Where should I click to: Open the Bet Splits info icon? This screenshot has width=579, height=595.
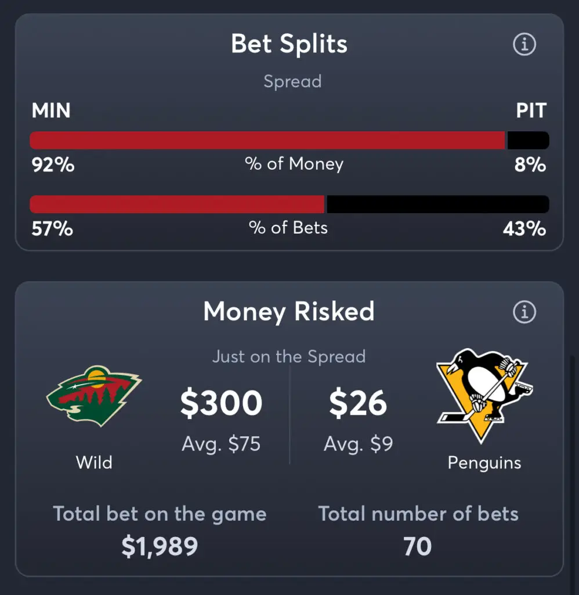[x=524, y=44]
